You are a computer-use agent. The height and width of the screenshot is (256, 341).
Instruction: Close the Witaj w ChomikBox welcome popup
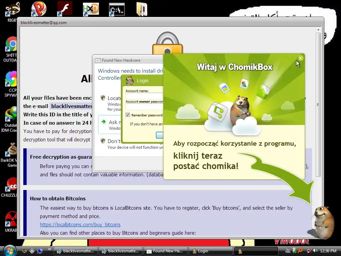point(300,58)
